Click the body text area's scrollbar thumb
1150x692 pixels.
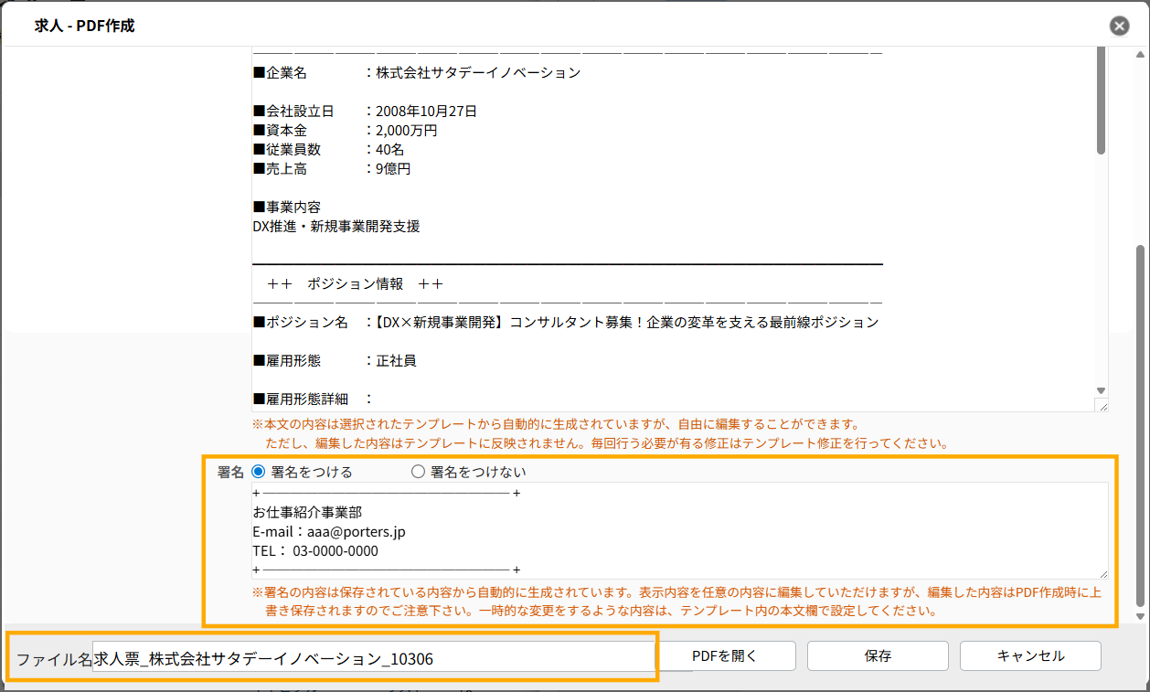[x=1102, y=101]
